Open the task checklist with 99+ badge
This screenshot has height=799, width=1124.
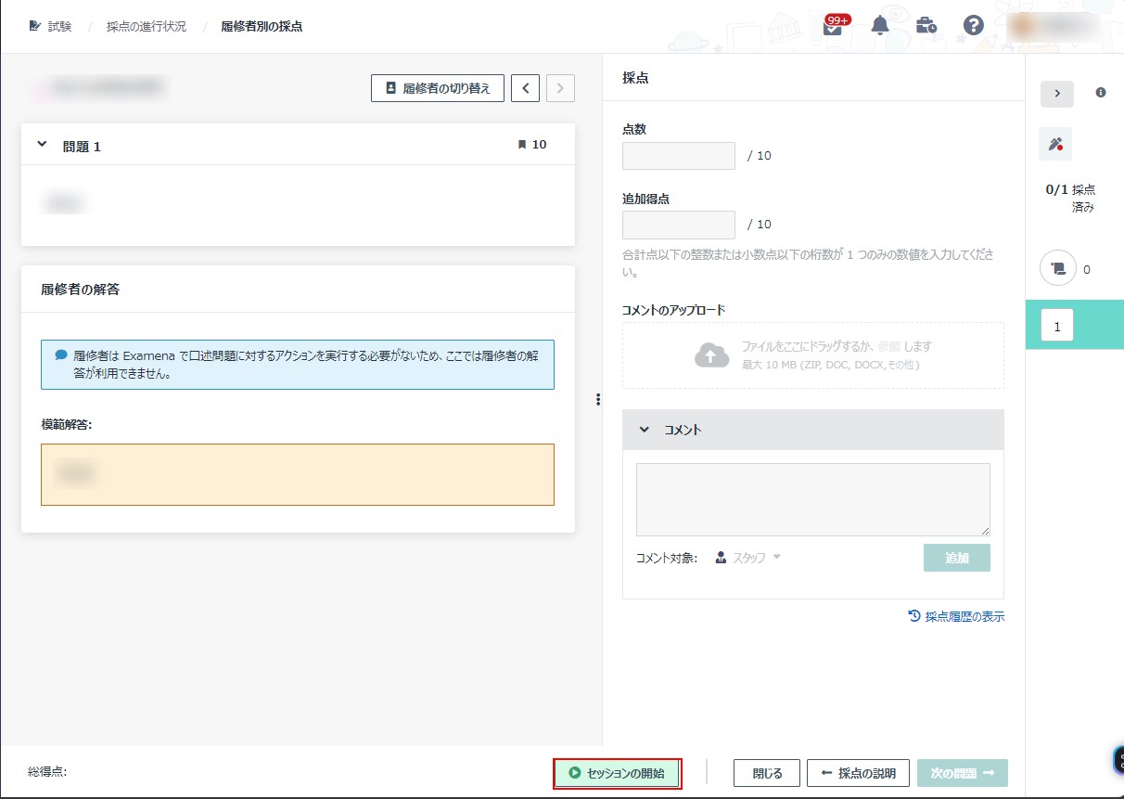point(833,27)
